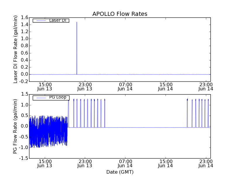Click the "Date (GMT)" x-axis label

tap(120, 172)
